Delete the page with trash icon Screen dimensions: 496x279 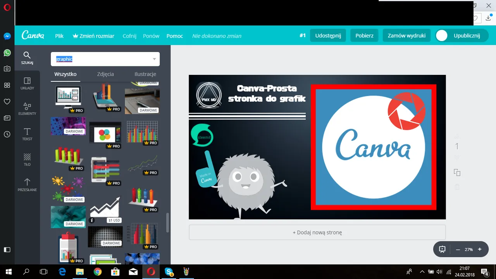tap(457, 187)
